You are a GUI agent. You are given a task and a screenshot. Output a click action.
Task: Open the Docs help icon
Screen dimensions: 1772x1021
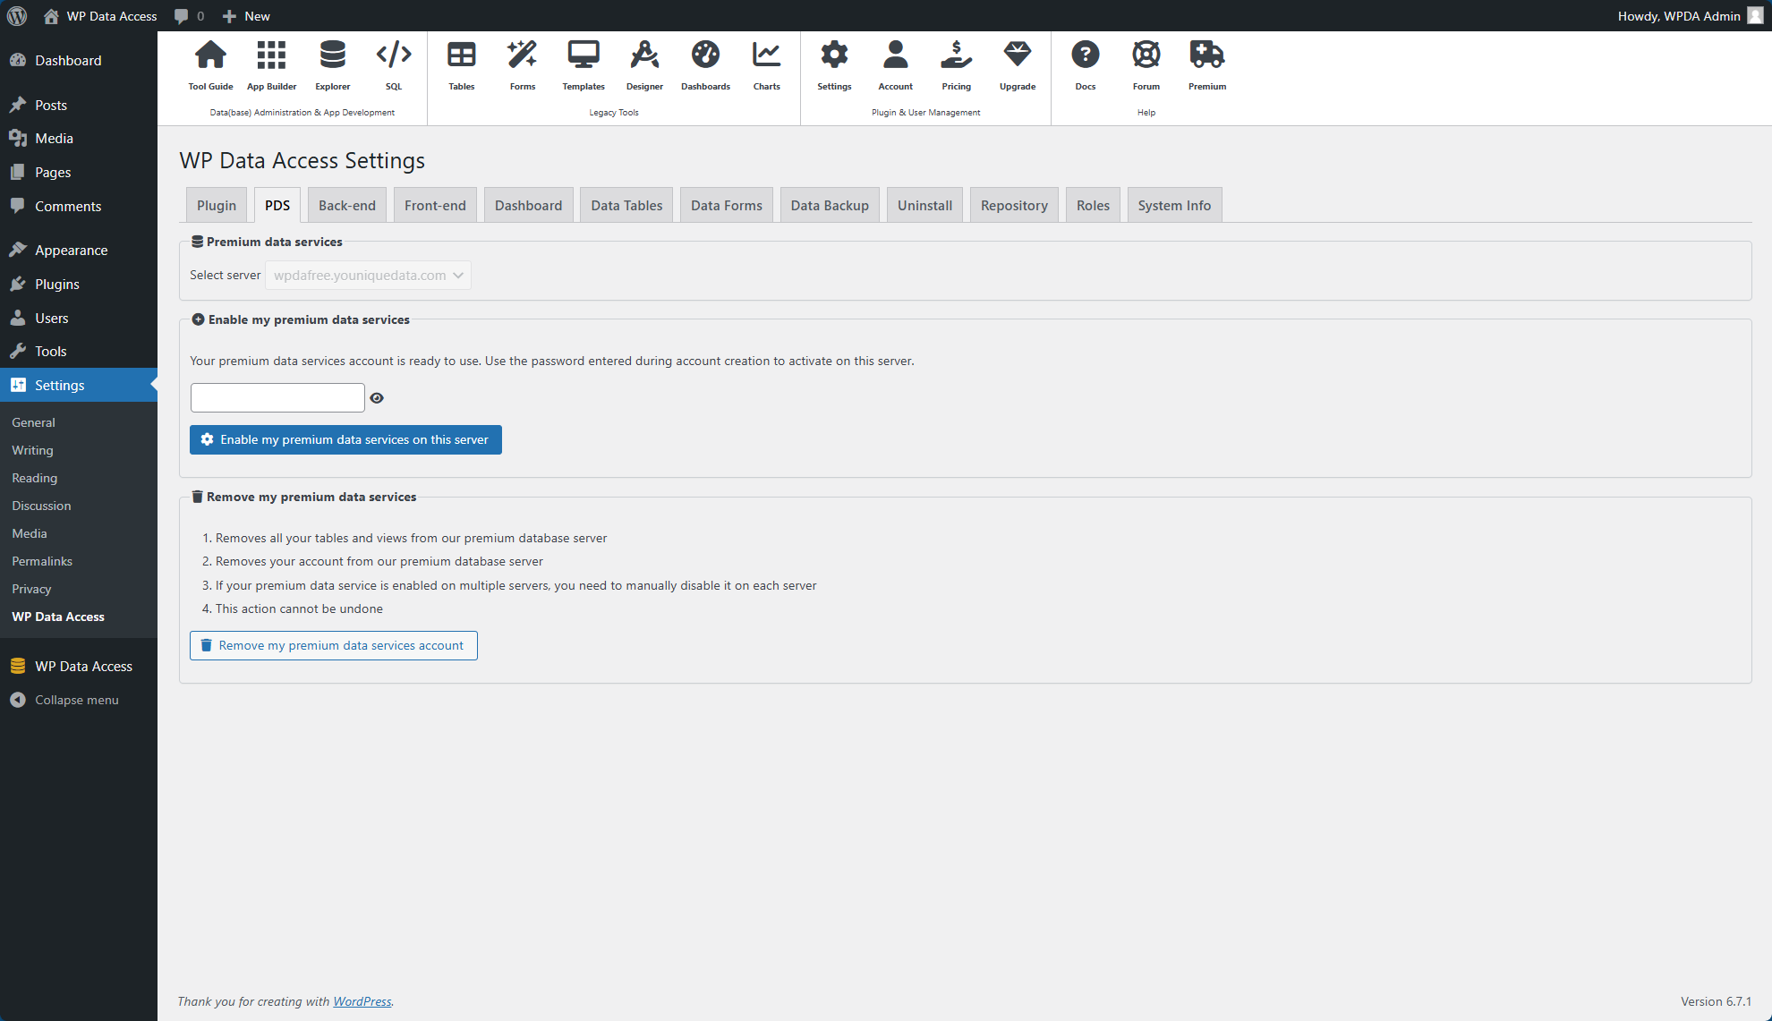click(1086, 63)
